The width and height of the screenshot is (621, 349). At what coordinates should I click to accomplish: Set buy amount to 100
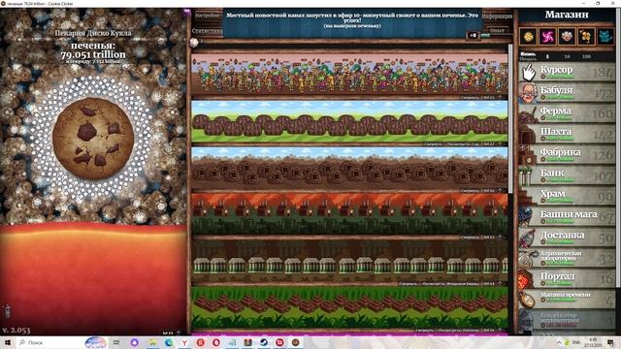pos(586,56)
